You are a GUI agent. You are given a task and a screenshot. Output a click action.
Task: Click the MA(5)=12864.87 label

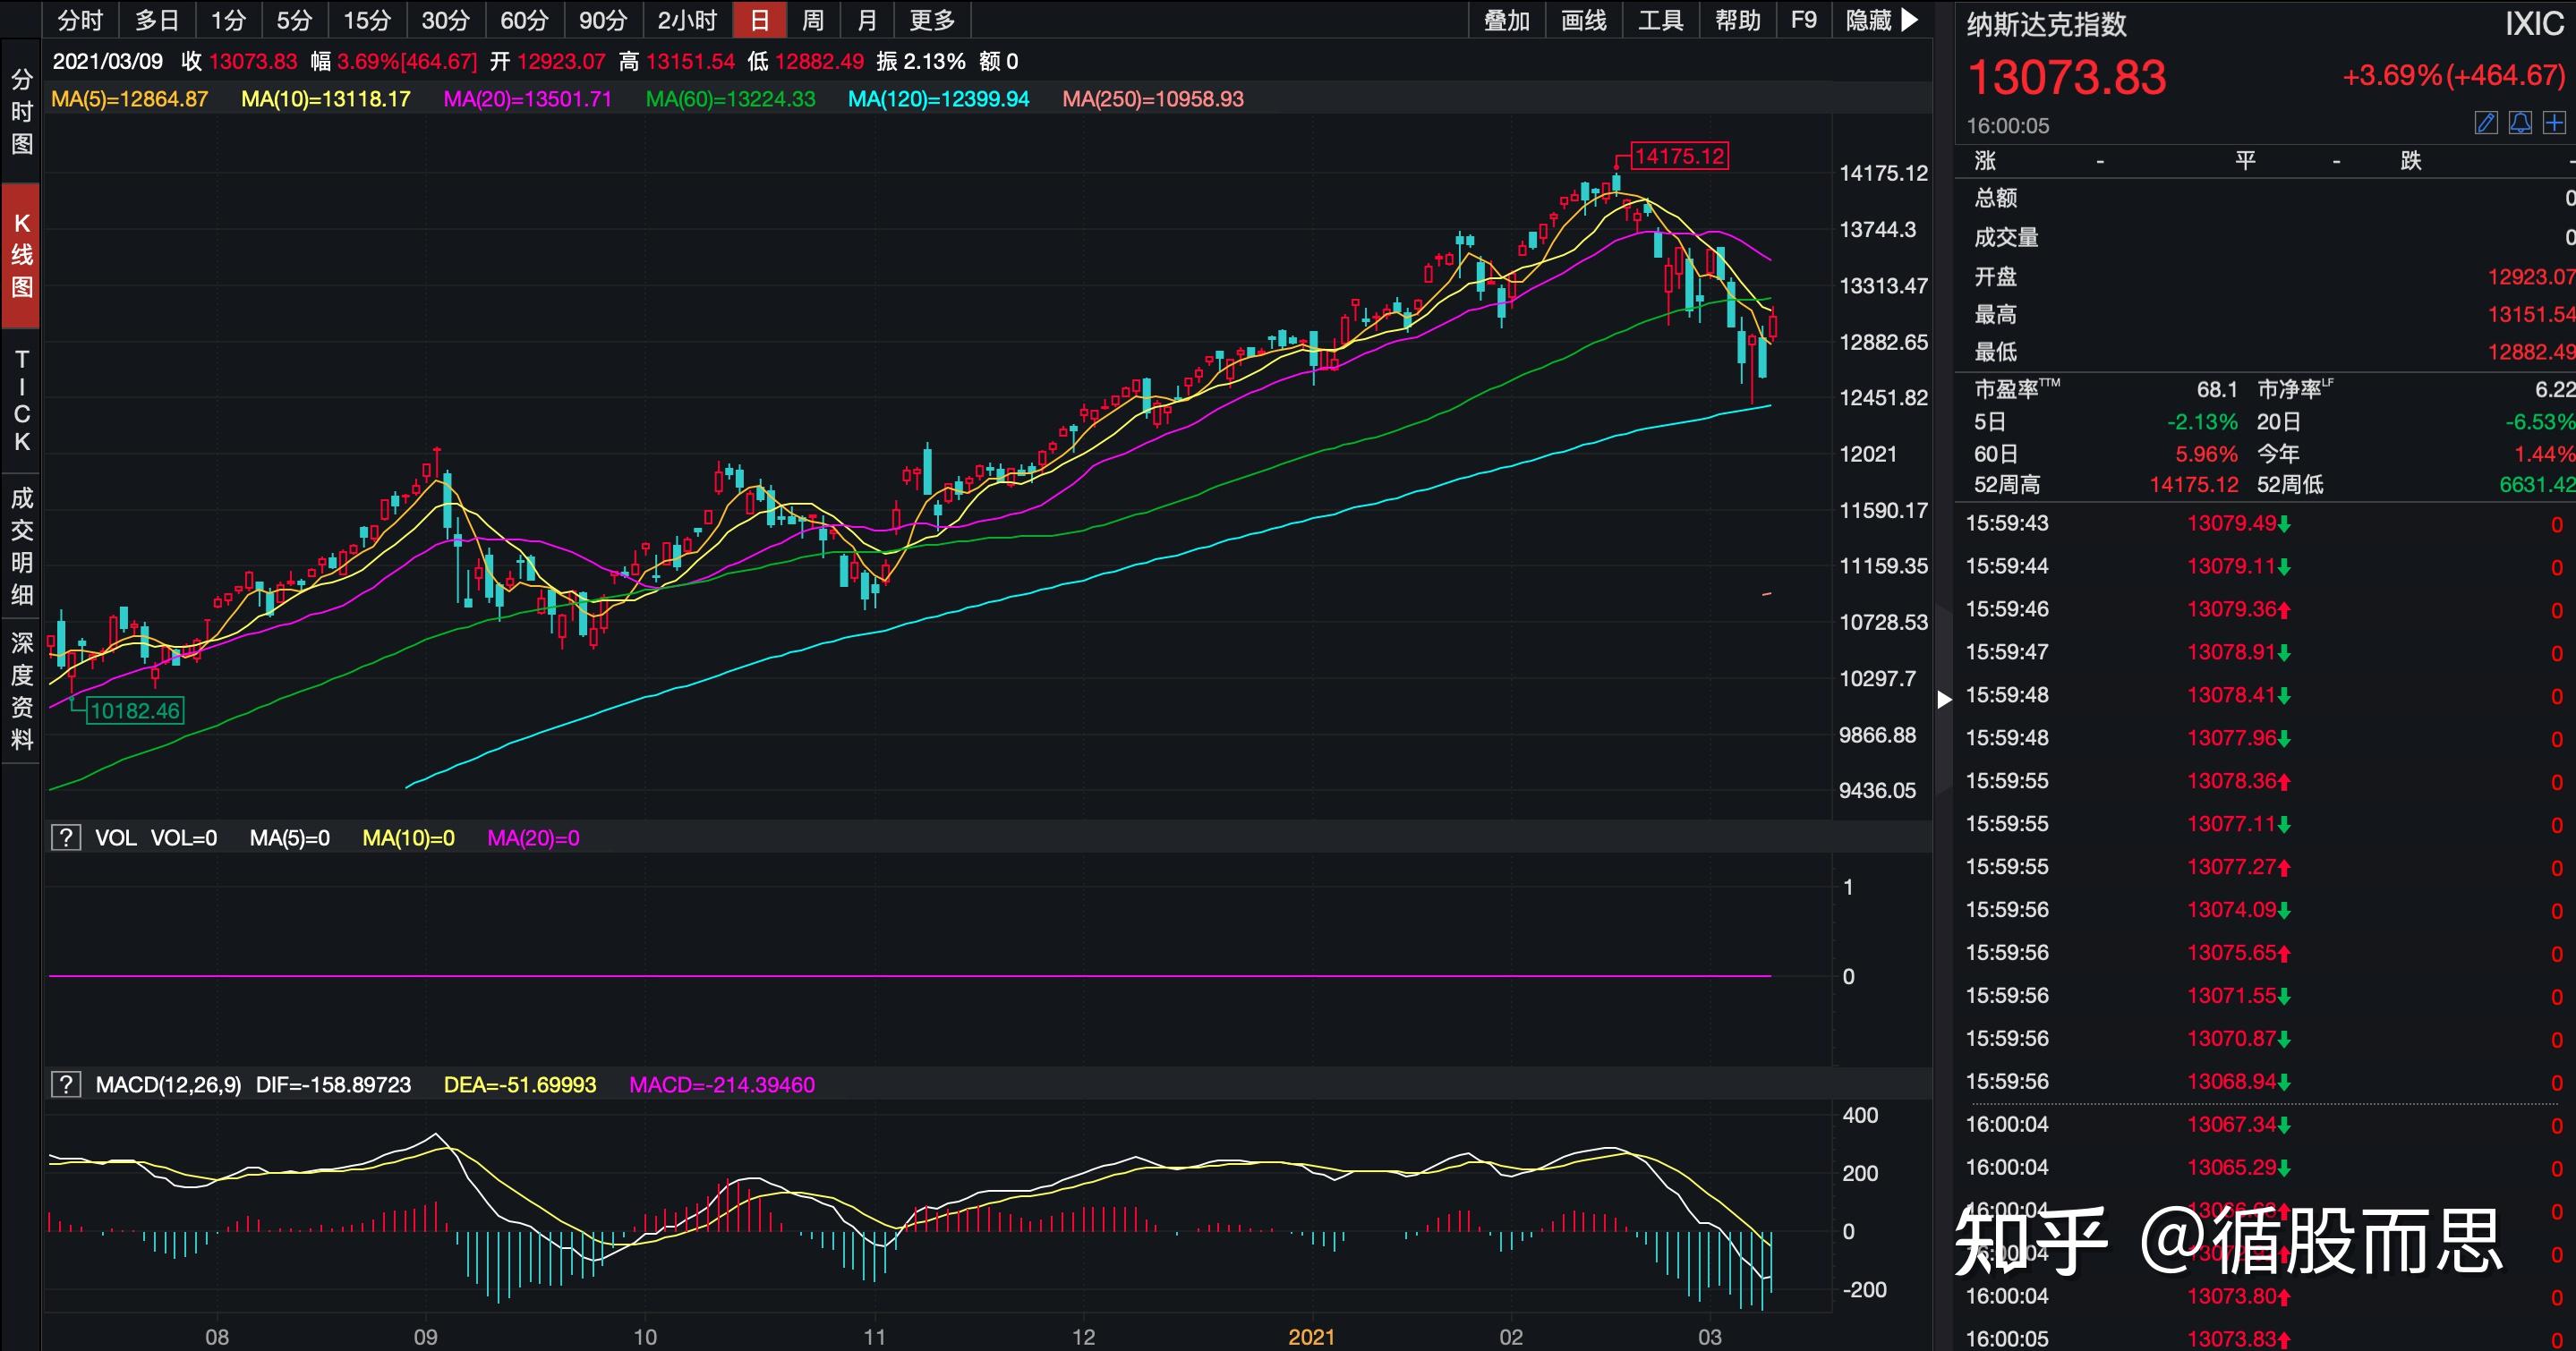pyautogui.click(x=130, y=99)
